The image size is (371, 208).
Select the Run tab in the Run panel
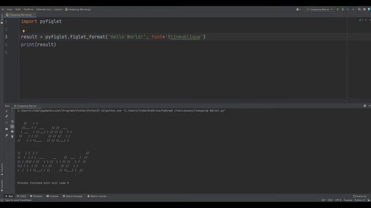tap(27, 106)
